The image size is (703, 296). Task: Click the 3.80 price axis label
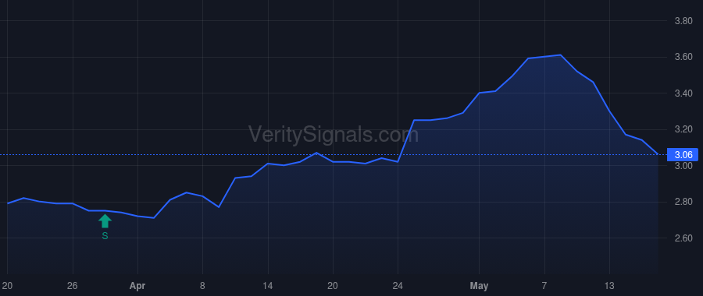click(683, 21)
